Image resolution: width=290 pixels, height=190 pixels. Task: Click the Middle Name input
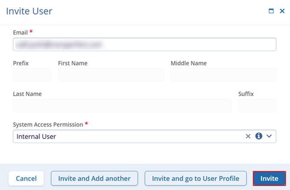[x=223, y=75]
